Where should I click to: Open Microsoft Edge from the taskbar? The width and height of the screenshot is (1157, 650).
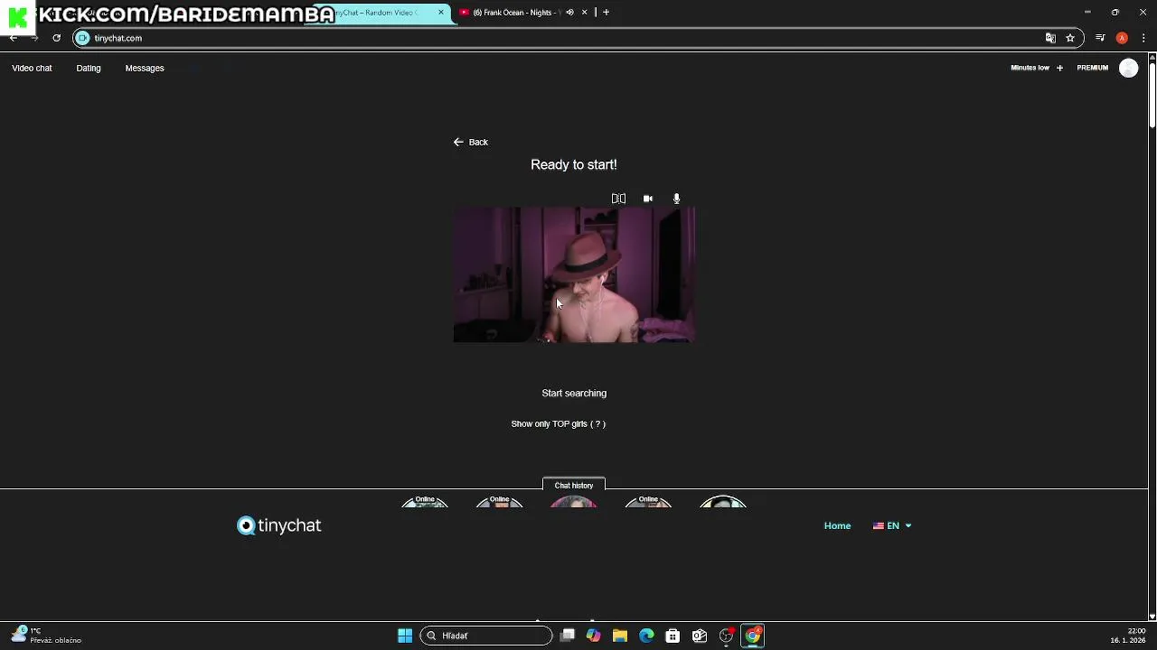coord(646,636)
